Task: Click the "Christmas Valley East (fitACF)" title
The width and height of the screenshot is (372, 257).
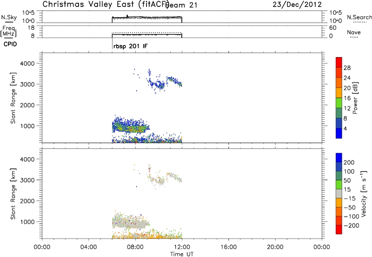Action: 106,4
